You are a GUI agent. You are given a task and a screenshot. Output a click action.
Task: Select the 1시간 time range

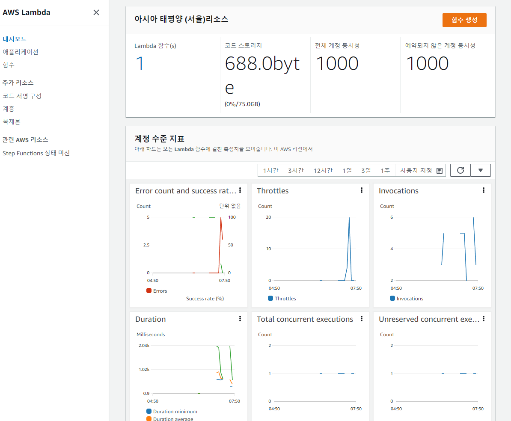270,170
